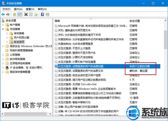Select 交互式登录: 登录时不显示用户名
168x121 pixels.
click(x=107, y=53)
